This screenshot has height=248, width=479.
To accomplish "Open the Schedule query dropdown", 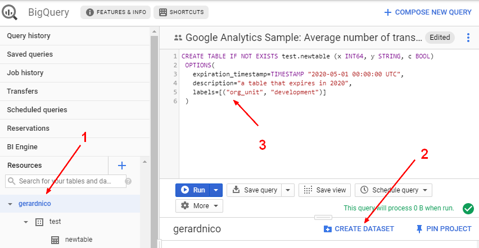I will tap(394, 190).
